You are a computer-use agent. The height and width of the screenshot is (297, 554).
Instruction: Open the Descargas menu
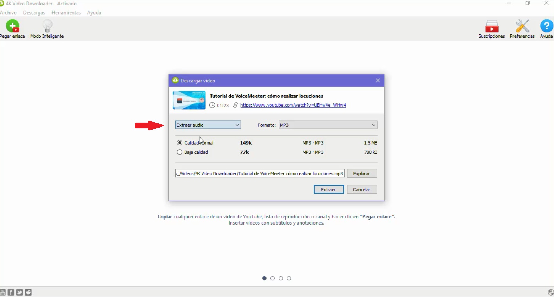[34, 13]
